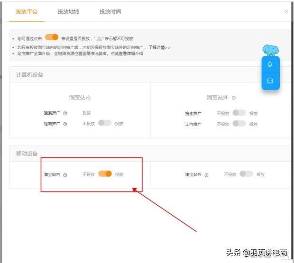Switch to the 投放平台 tab
The height and width of the screenshot is (263, 294).
[x=27, y=12]
